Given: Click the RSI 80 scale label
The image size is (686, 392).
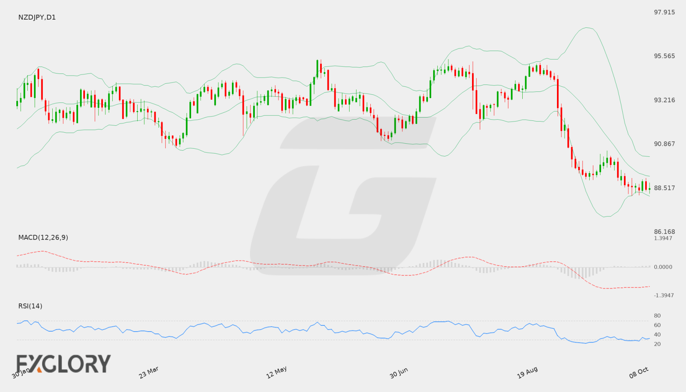Looking at the screenshot, I should click(x=657, y=316).
